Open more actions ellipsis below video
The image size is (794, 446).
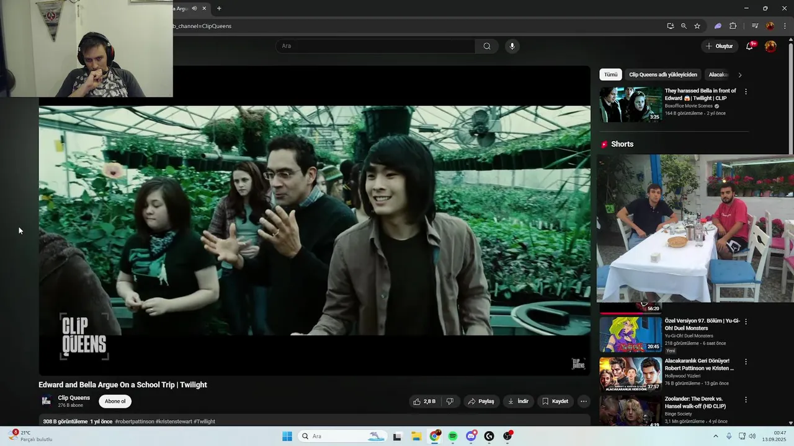tap(583, 401)
